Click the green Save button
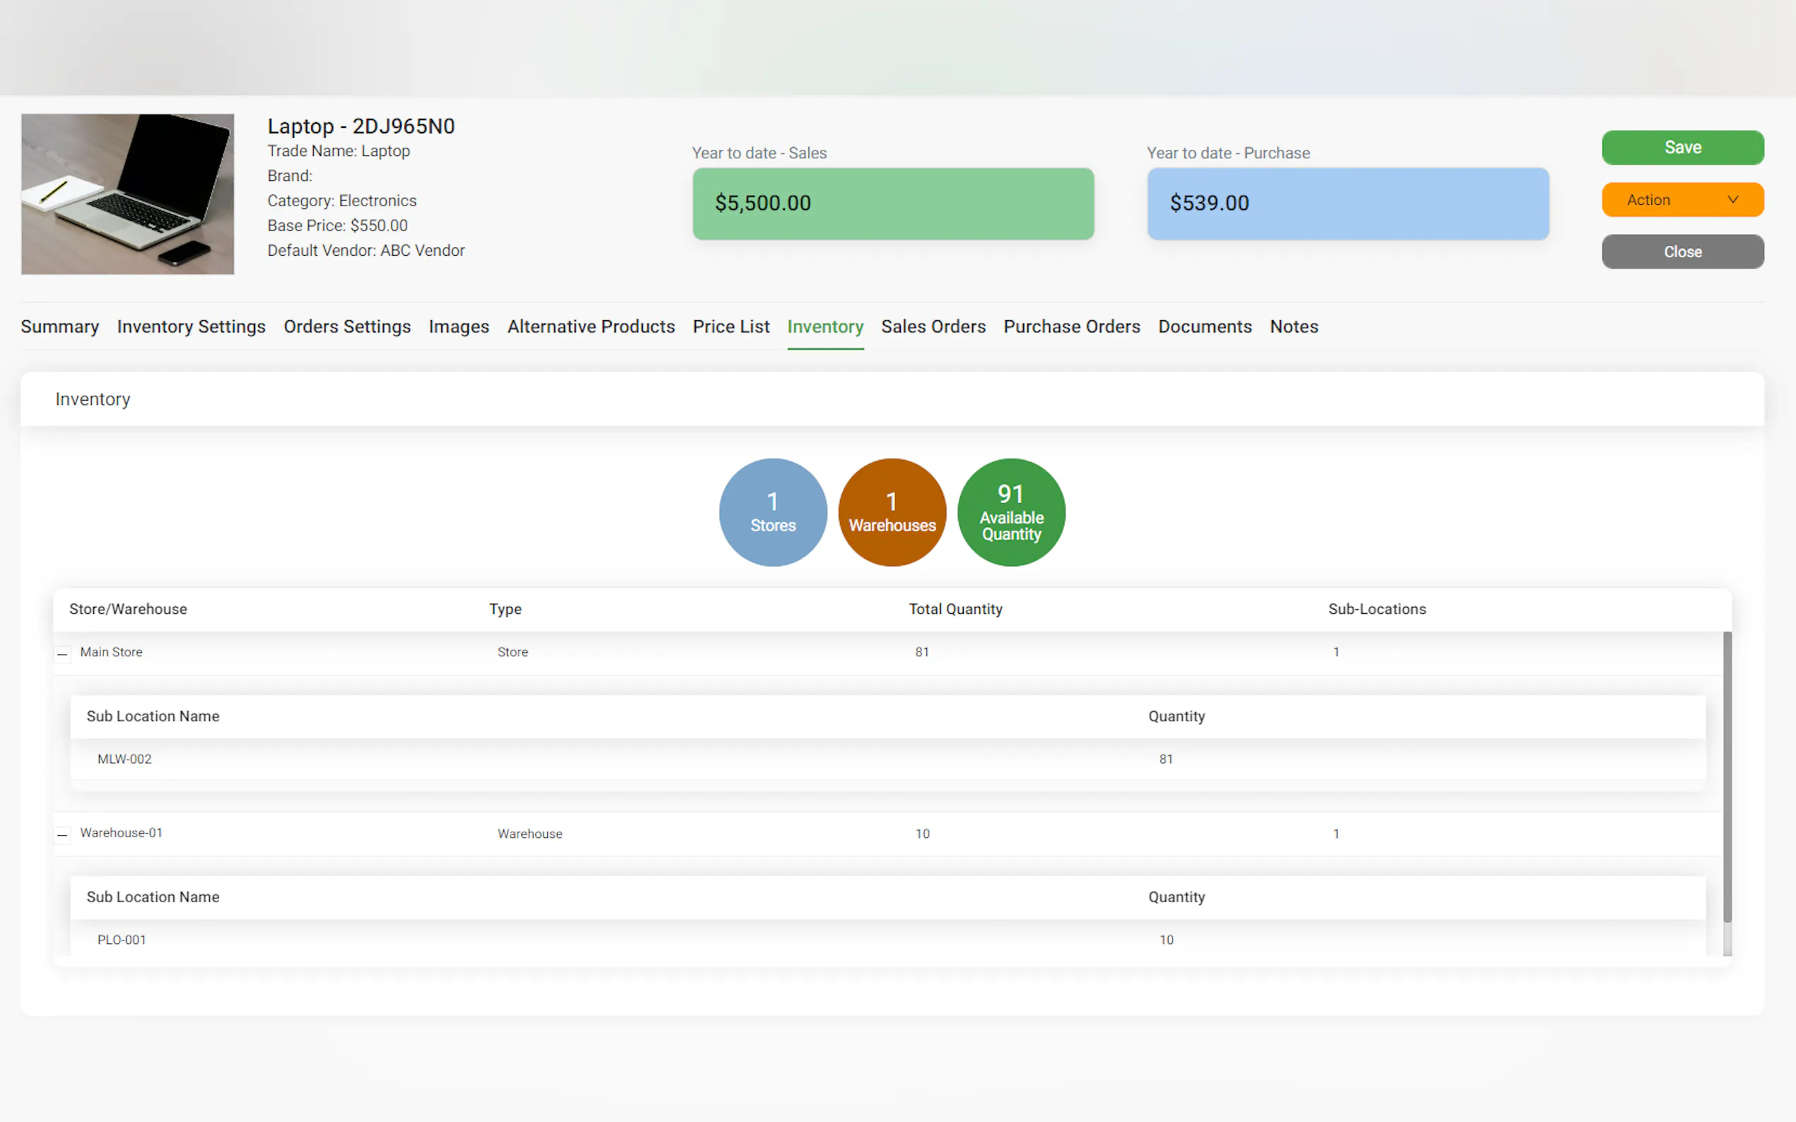1796x1122 pixels. coord(1681,148)
